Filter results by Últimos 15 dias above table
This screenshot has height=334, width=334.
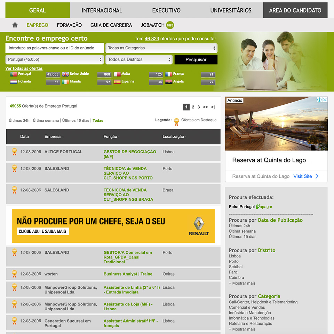pyautogui.click(x=75, y=121)
